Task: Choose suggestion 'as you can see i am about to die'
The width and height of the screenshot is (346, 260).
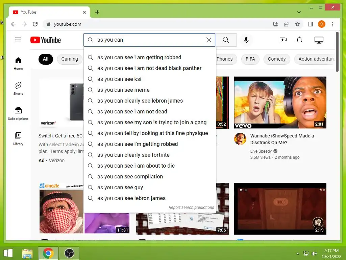Action: pos(150,166)
